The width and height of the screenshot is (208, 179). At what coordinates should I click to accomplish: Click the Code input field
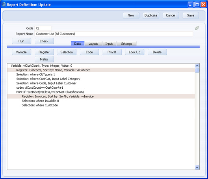click(43, 28)
